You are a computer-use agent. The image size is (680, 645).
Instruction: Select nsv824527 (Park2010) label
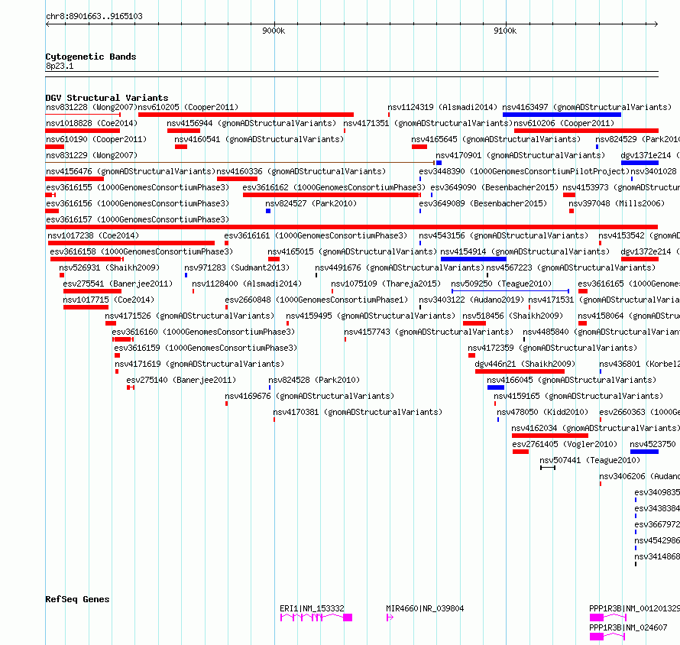pyautogui.click(x=311, y=203)
